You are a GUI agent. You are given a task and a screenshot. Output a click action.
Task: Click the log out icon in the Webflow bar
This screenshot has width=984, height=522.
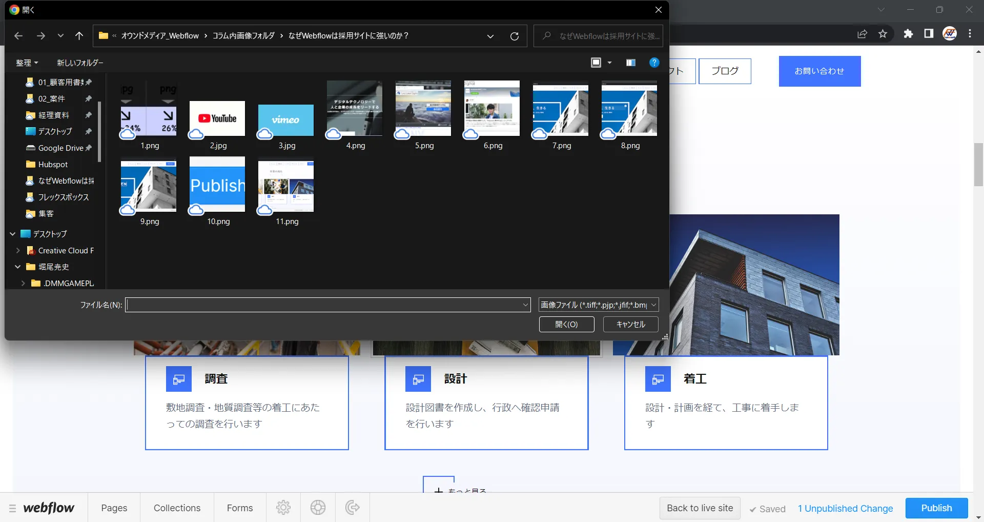(x=352, y=508)
